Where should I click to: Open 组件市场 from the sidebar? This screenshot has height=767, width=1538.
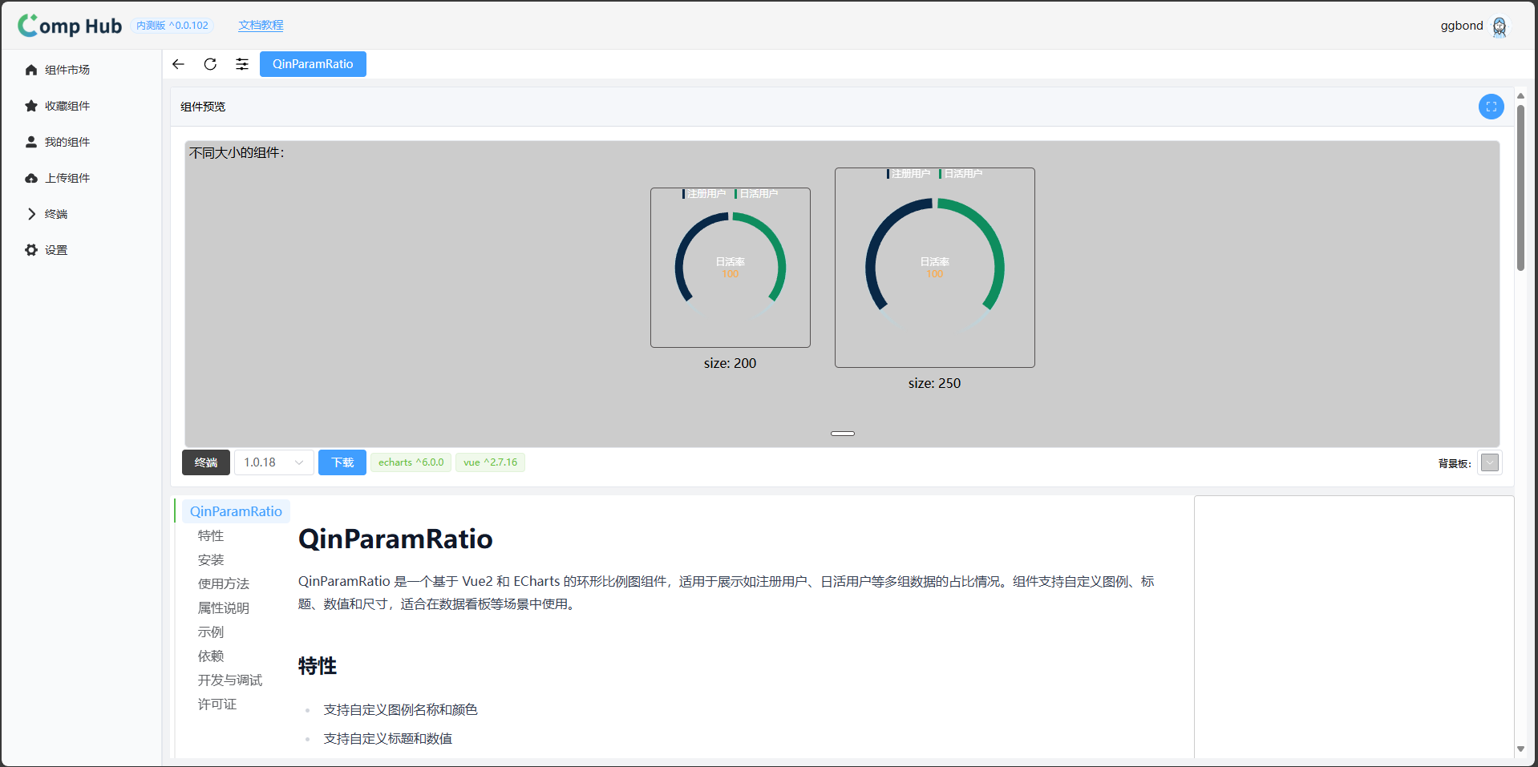[67, 71]
